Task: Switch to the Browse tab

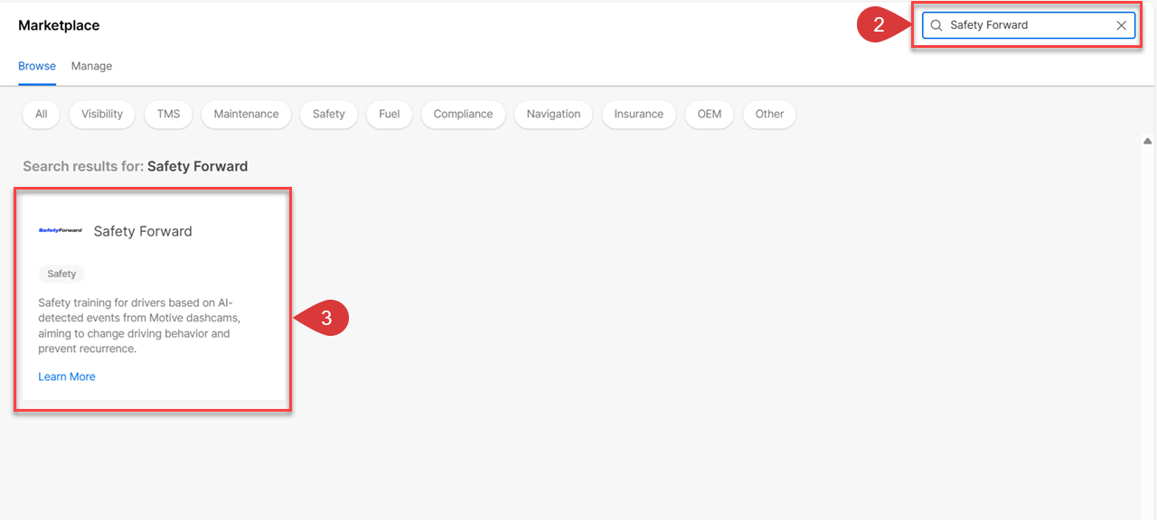Action: point(37,66)
